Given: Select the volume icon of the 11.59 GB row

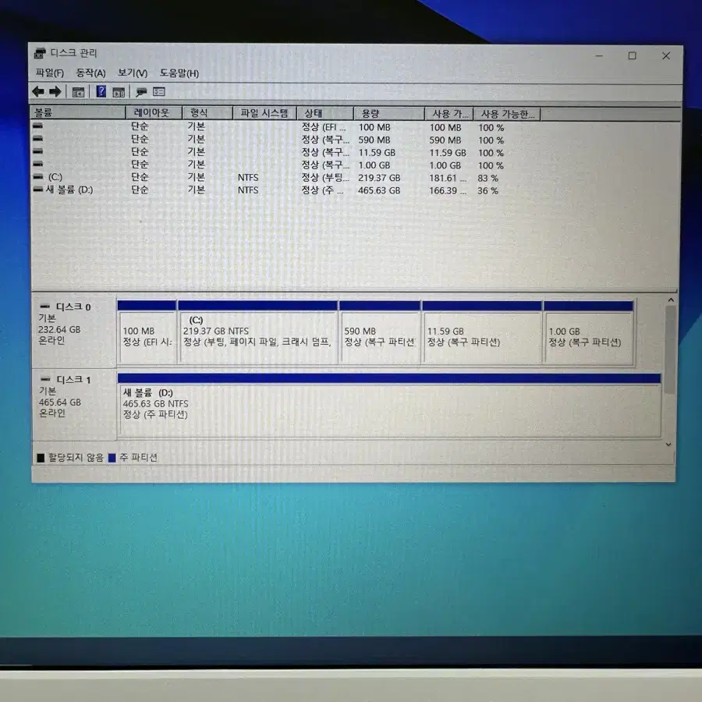Looking at the screenshot, I should coord(37,151).
